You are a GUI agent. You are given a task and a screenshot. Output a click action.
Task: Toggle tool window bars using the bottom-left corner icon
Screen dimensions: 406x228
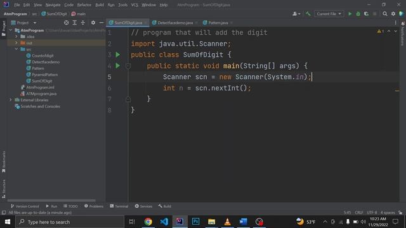[4, 213]
